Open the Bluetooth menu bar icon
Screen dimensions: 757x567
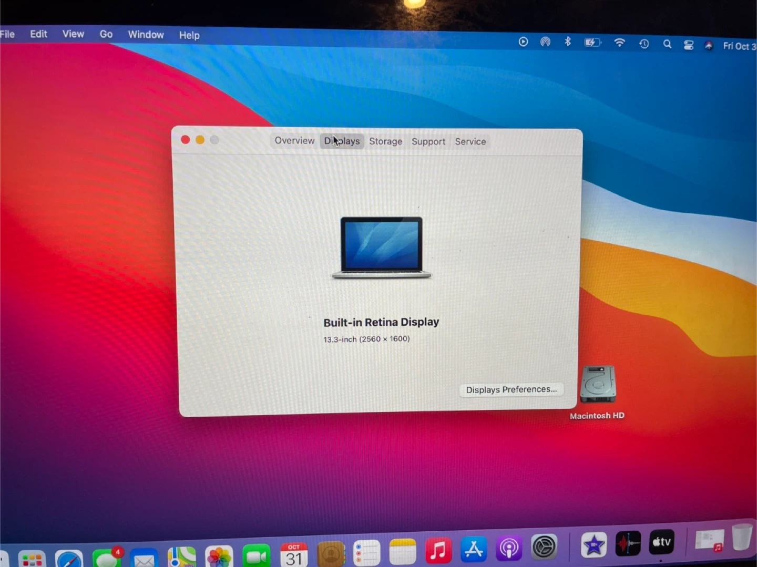[568, 42]
